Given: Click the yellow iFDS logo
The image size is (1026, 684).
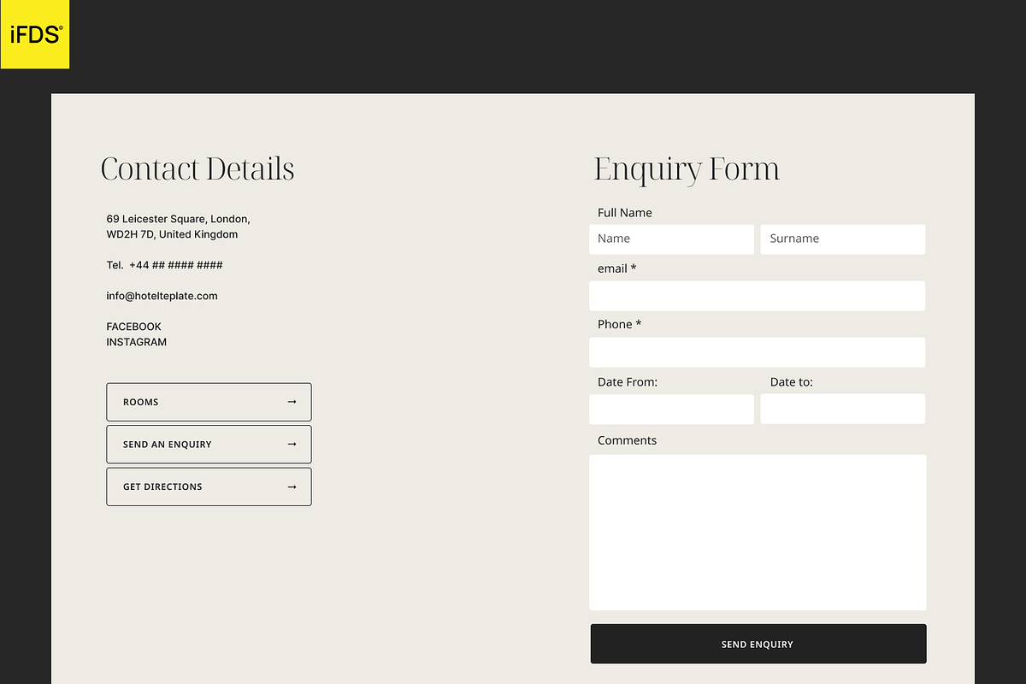Looking at the screenshot, I should 35,34.
